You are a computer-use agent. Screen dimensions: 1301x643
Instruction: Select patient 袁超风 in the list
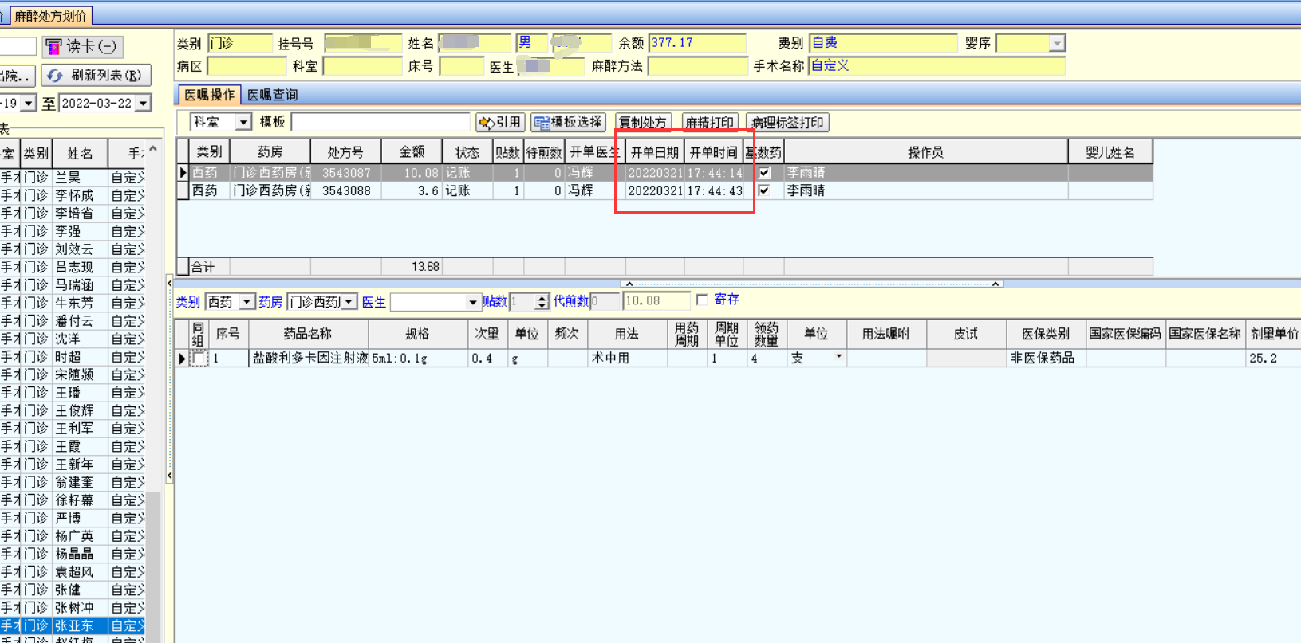74,572
